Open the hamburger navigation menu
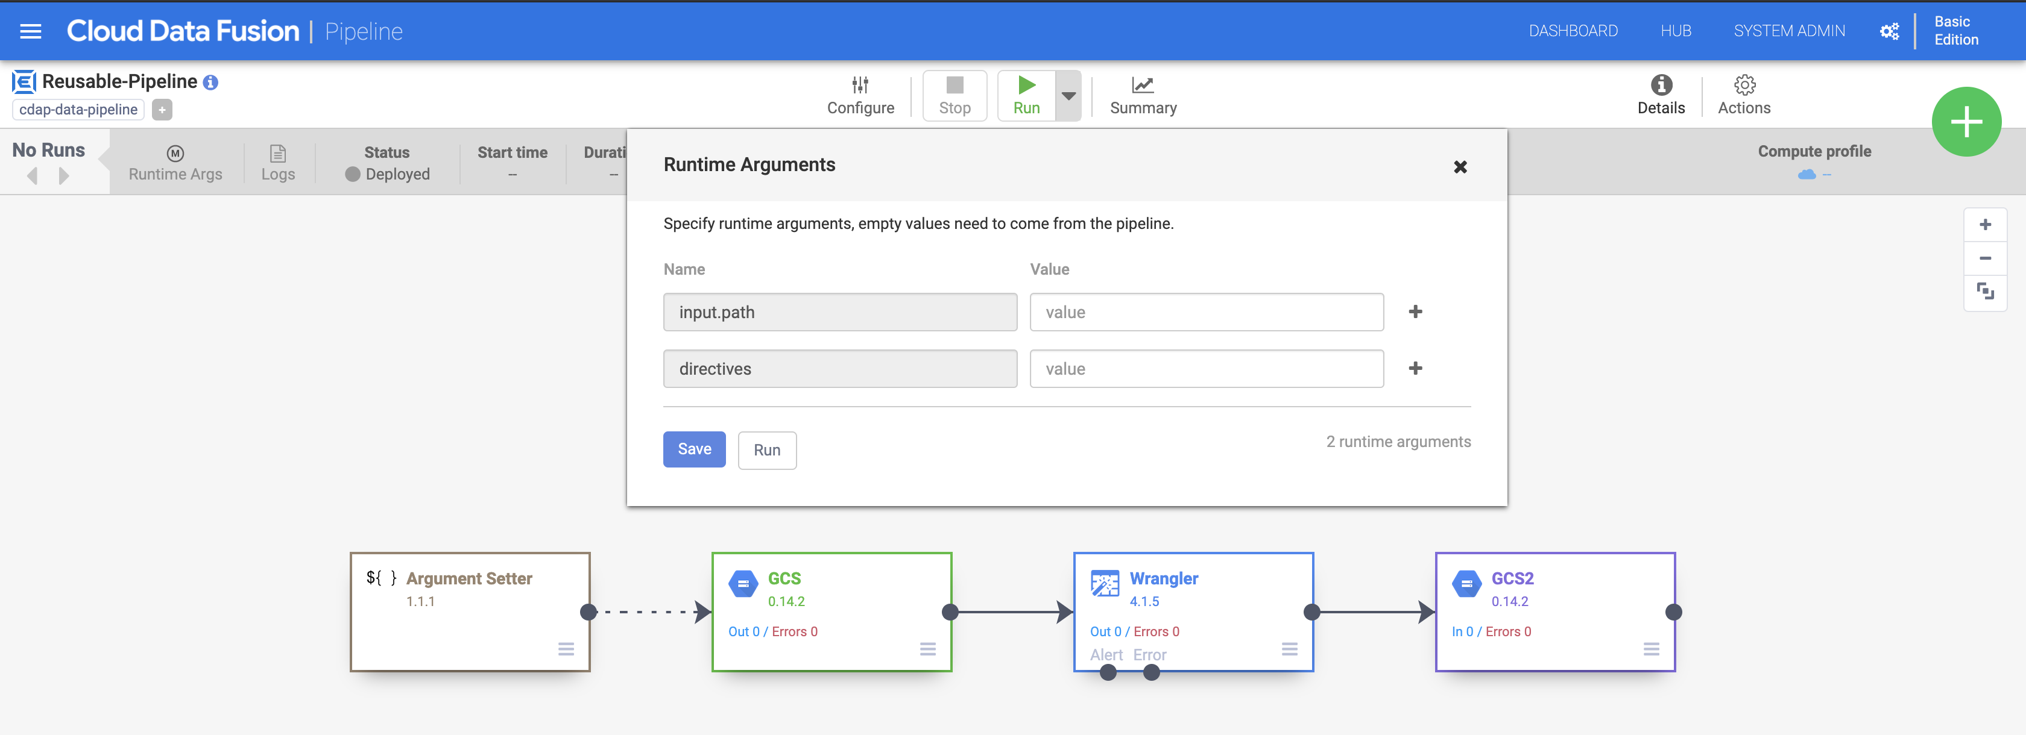The width and height of the screenshot is (2026, 735). [31, 31]
